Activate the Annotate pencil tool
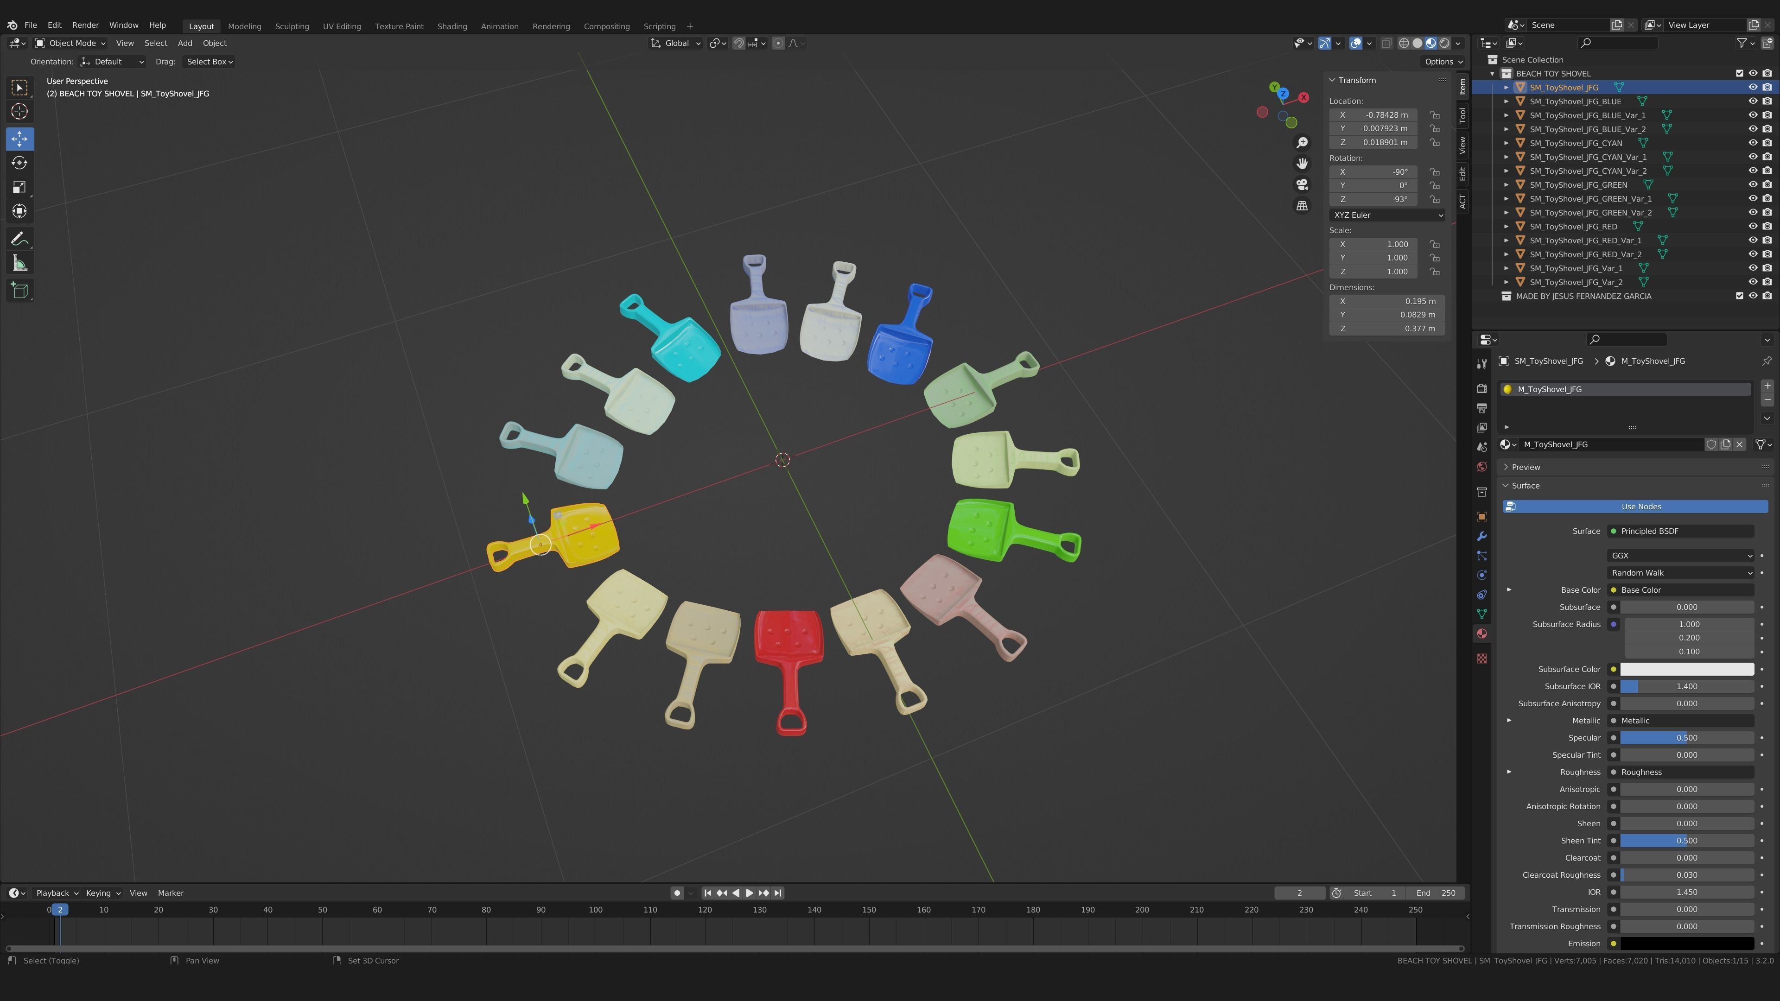 (19, 239)
